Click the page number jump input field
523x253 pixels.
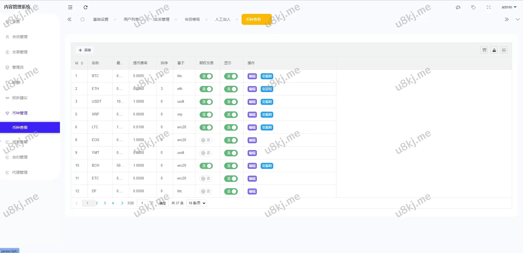pos(142,203)
